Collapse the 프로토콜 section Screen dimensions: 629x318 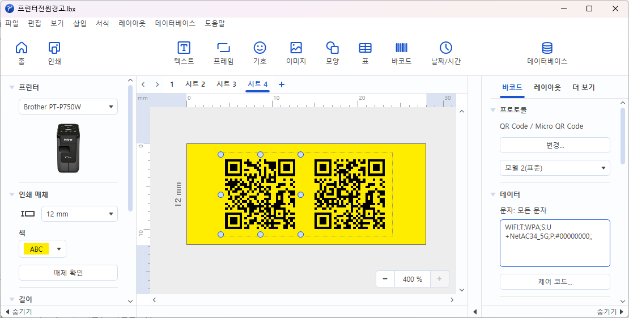point(493,109)
